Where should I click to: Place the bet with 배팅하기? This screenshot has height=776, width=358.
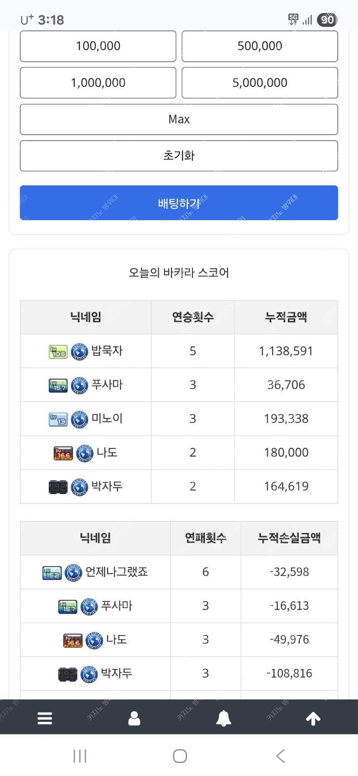click(179, 203)
